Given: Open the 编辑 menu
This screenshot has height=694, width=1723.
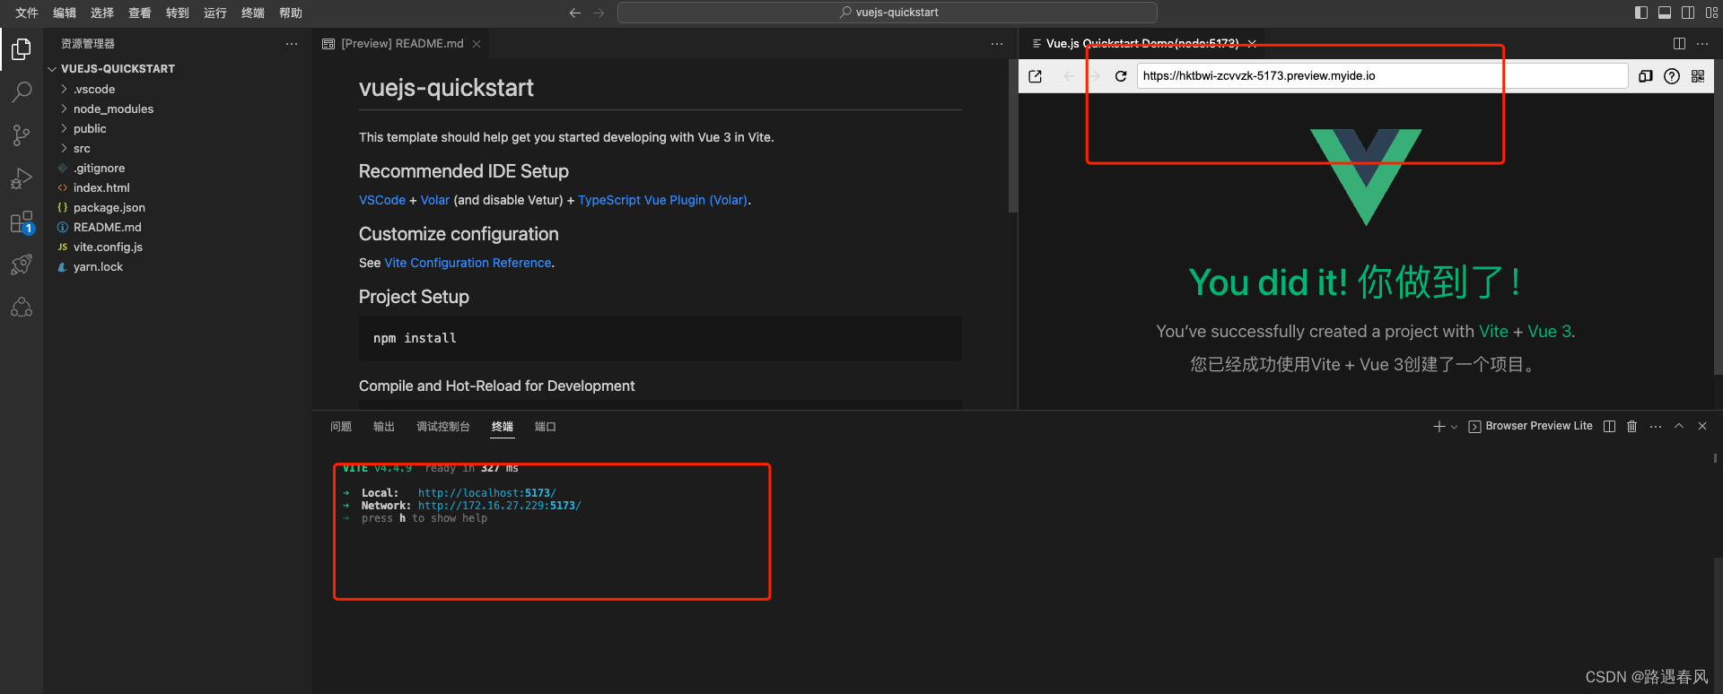Looking at the screenshot, I should [65, 13].
